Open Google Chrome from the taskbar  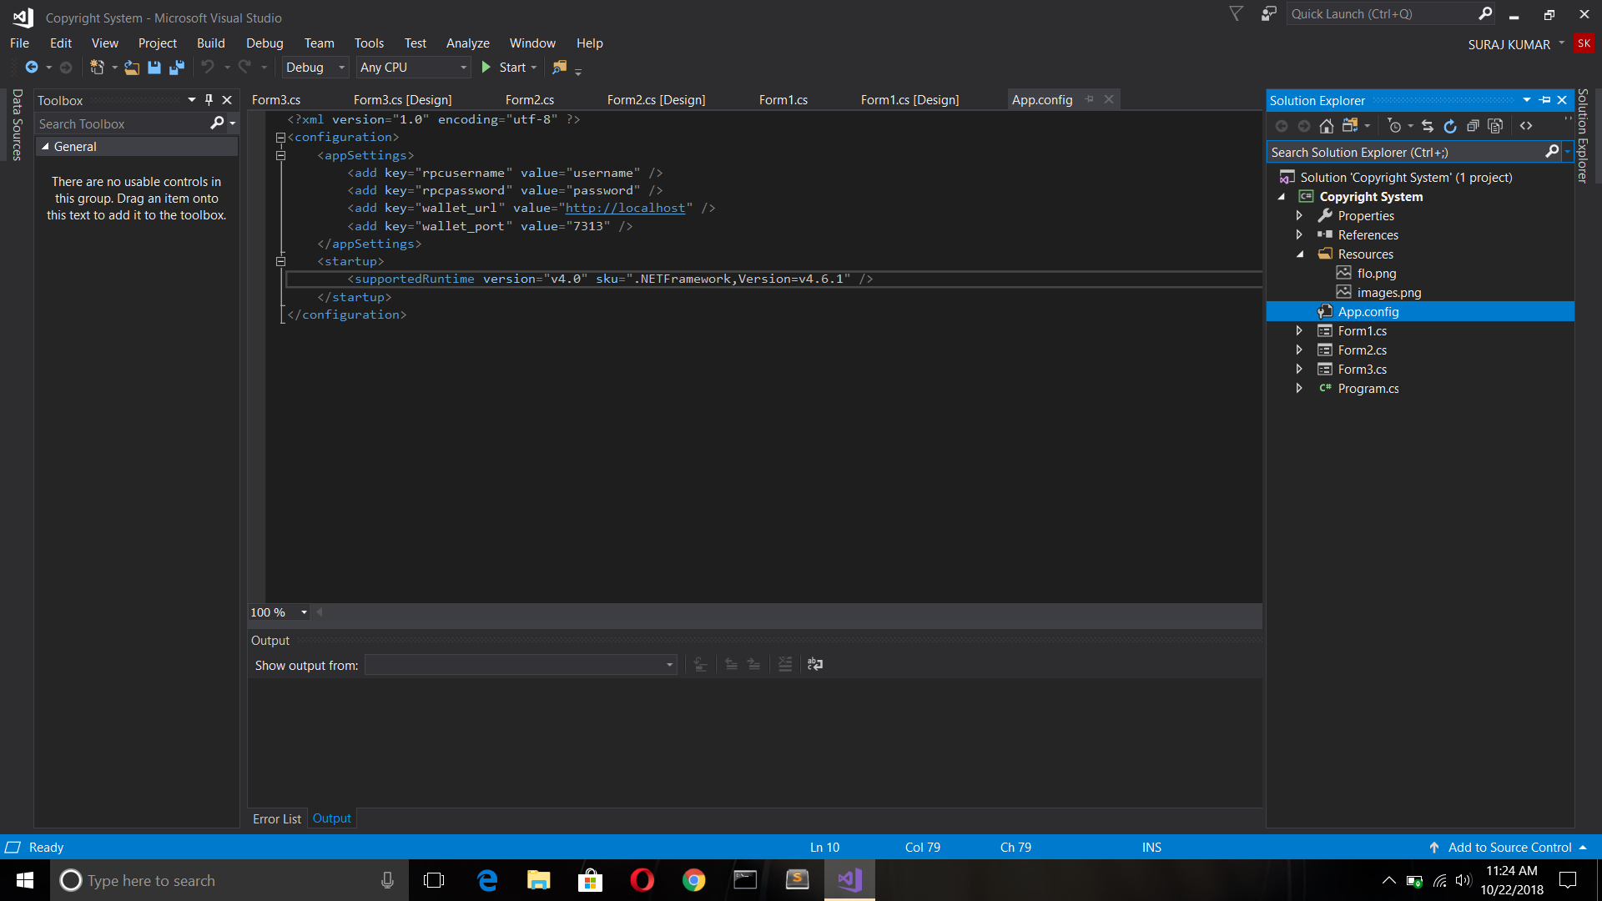tap(694, 880)
